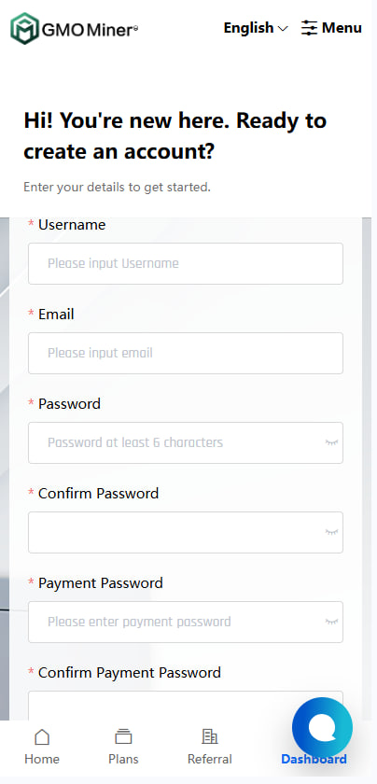The height and width of the screenshot is (784, 377).
Task: Open the Menu text item
Action: (342, 28)
